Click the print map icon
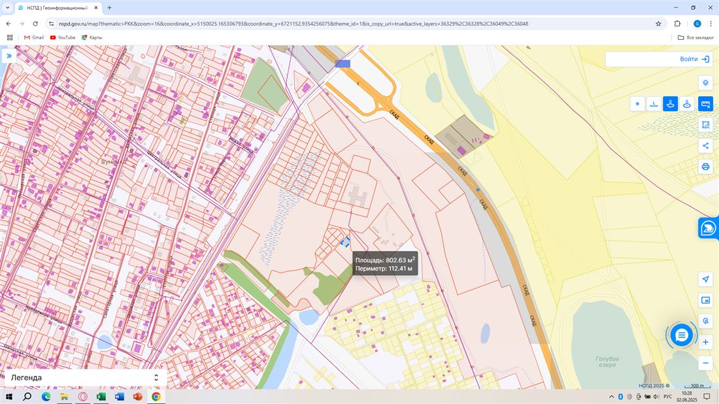719x404 pixels. pyautogui.click(x=705, y=166)
